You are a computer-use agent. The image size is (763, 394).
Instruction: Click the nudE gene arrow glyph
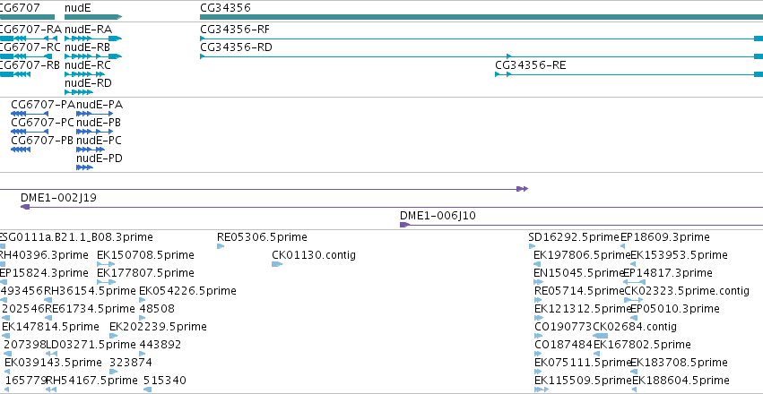tap(93, 17)
